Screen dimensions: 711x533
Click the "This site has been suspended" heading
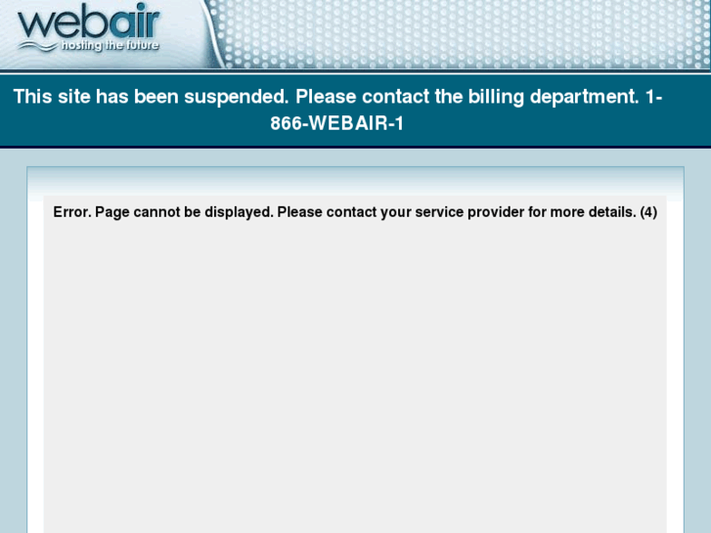(152, 97)
